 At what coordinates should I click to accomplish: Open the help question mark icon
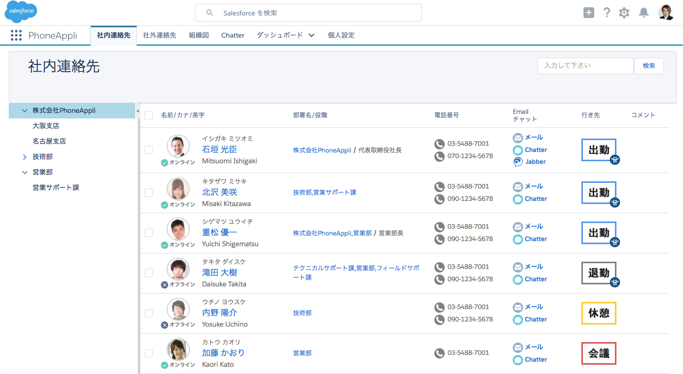(607, 13)
